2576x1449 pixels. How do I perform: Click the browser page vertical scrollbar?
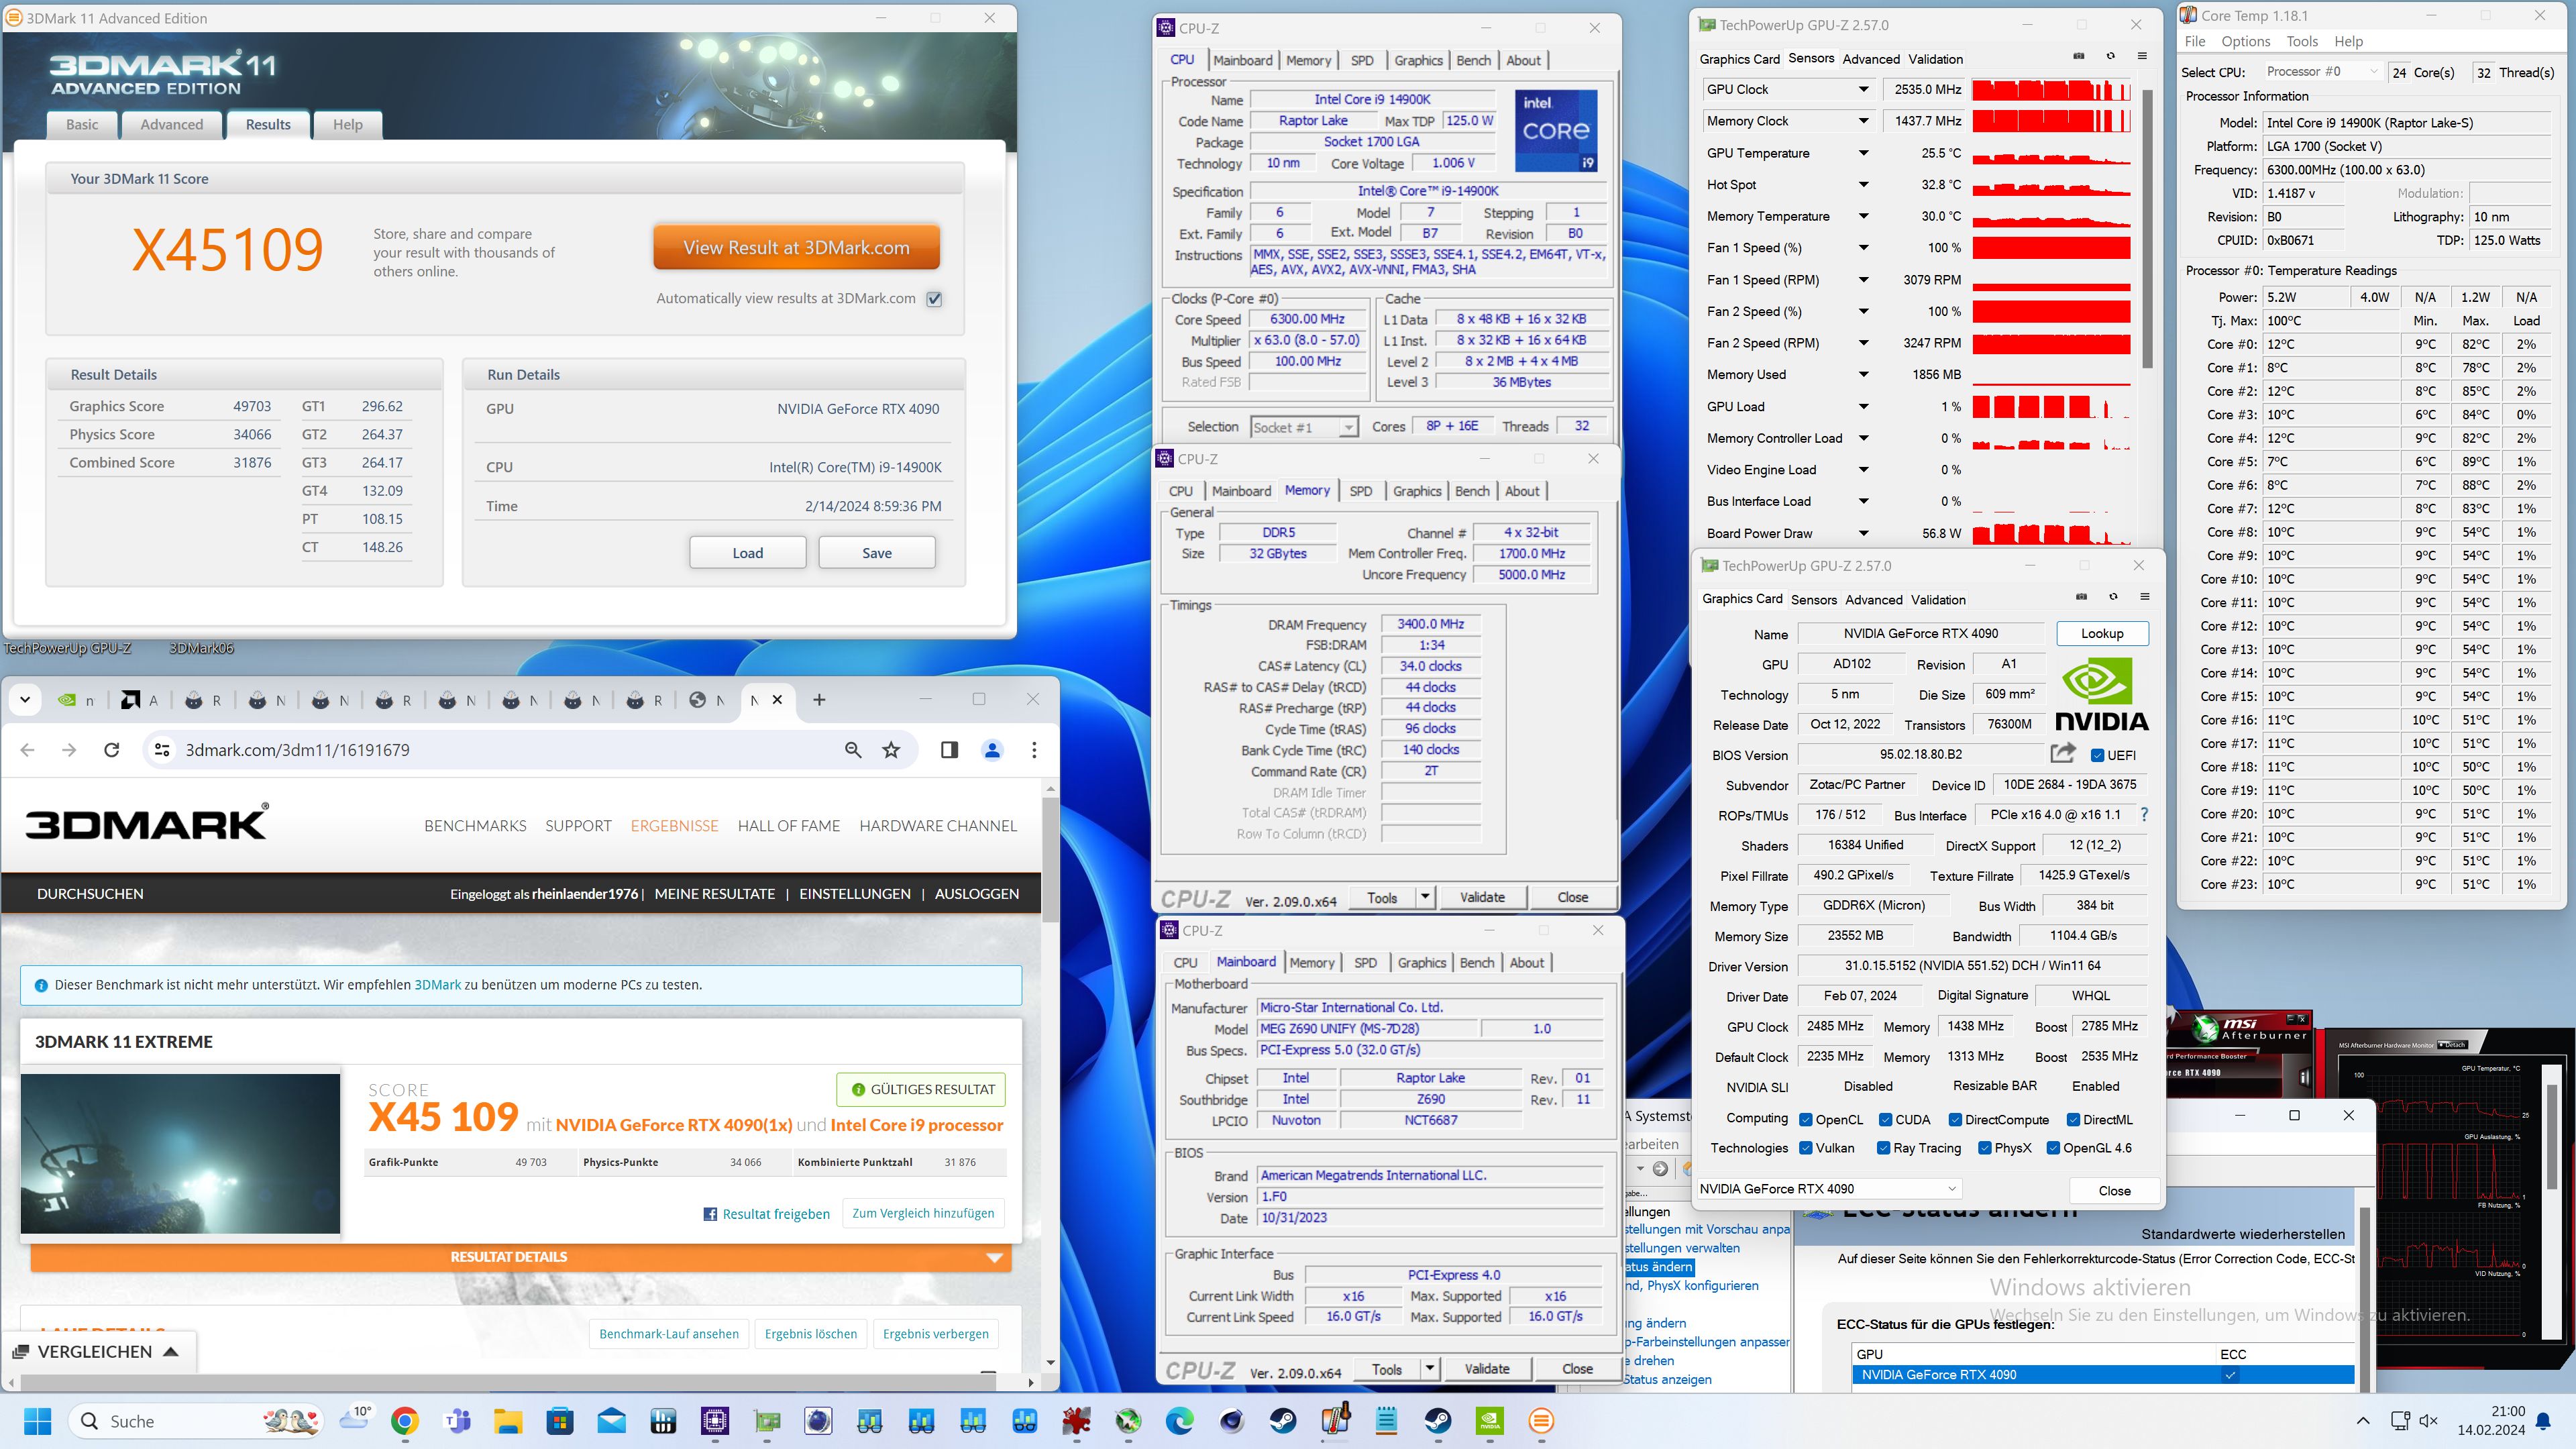click(1050, 860)
